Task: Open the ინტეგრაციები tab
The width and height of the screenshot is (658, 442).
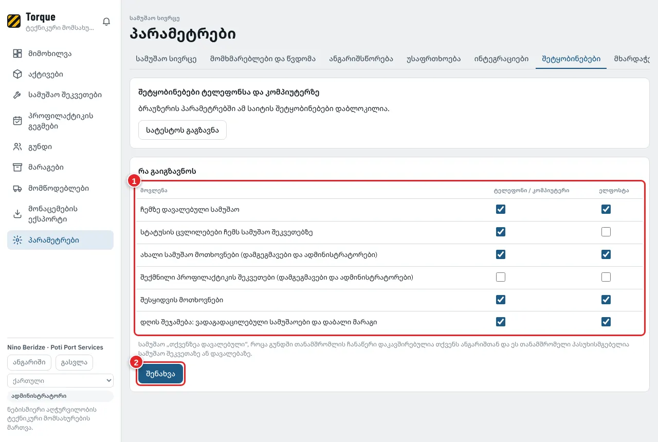Action: coord(501,59)
